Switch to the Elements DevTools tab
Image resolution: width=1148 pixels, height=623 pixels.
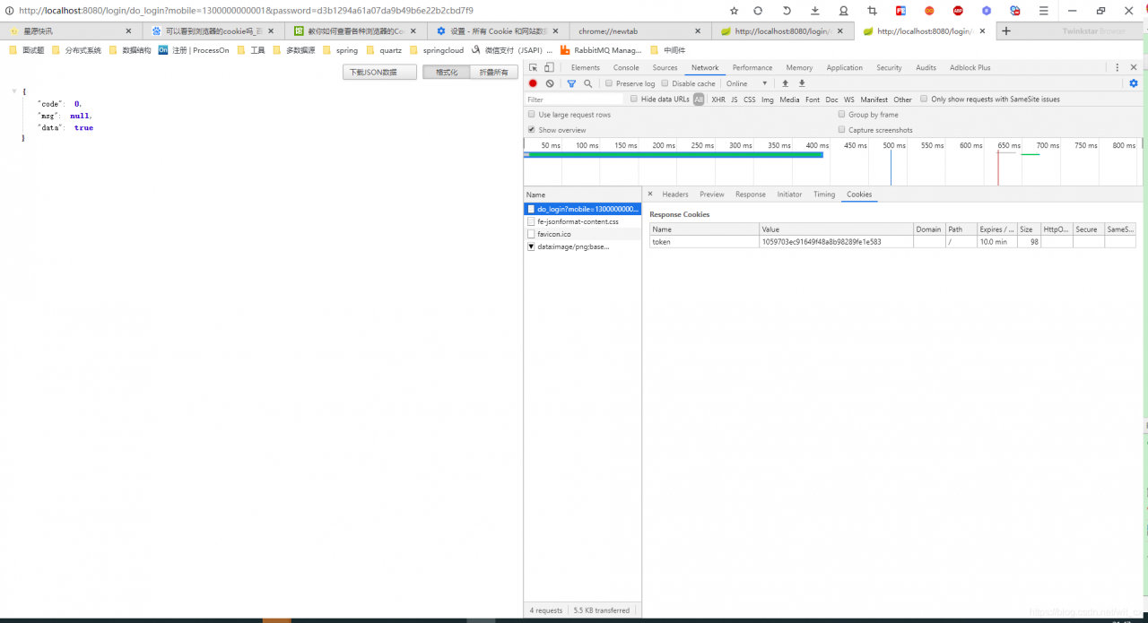[x=586, y=67]
